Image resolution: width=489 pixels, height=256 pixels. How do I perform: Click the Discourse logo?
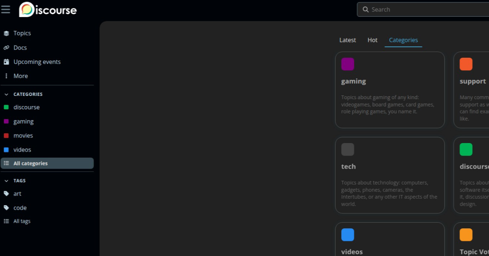pos(48,9)
